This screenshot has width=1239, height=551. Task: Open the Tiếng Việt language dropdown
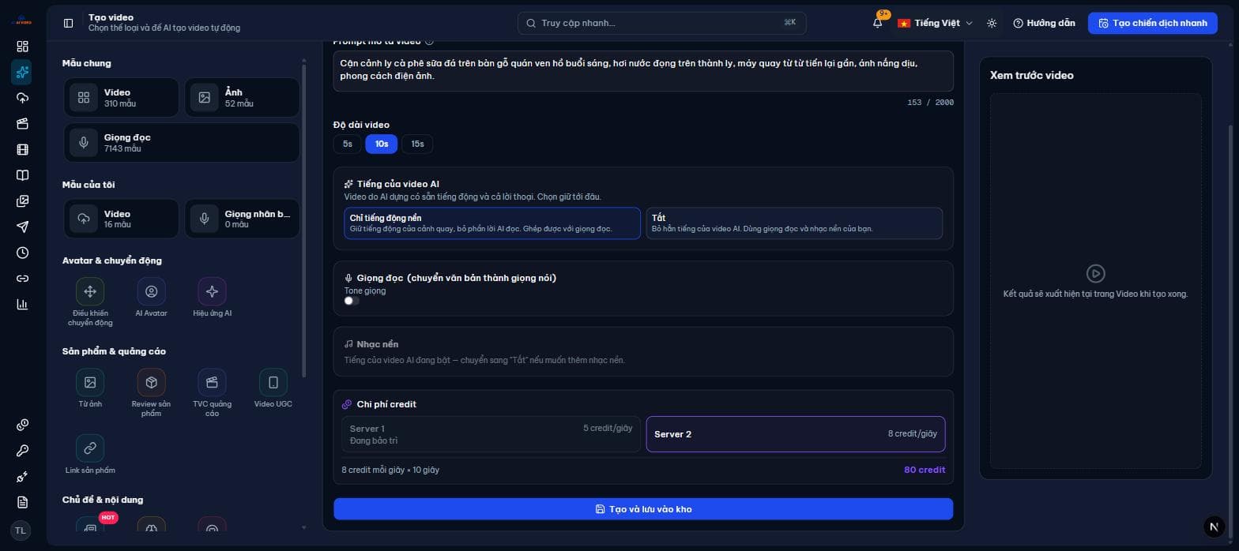point(935,23)
